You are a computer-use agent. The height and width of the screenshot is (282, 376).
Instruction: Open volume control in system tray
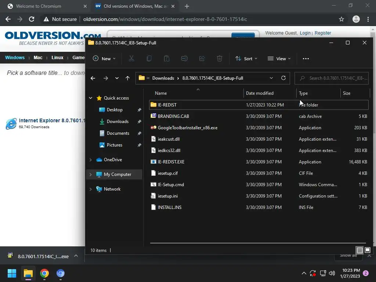[332, 273]
